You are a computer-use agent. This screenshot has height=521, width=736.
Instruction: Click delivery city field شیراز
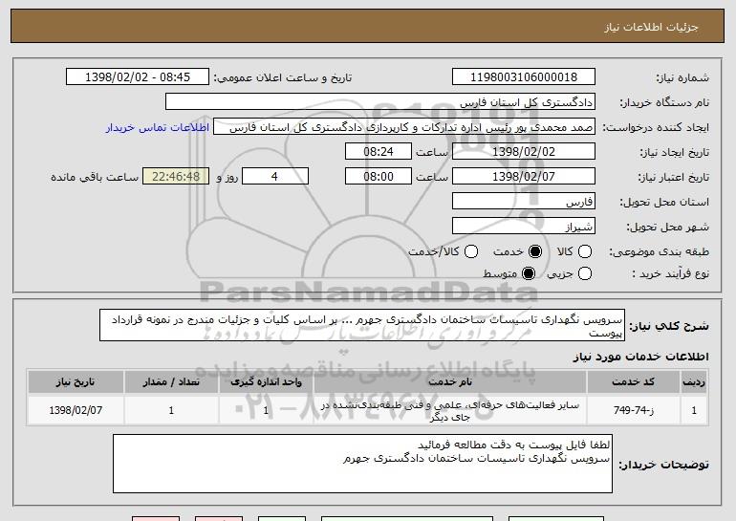[524, 227]
